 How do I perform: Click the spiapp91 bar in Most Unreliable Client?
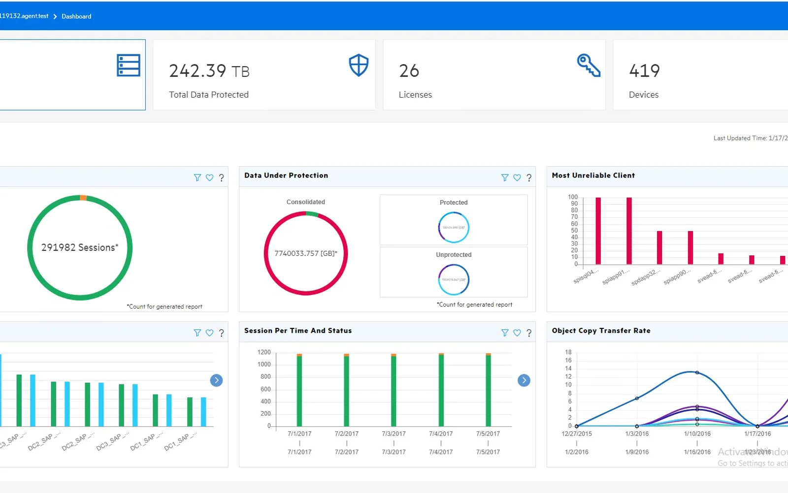pyautogui.click(x=629, y=231)
